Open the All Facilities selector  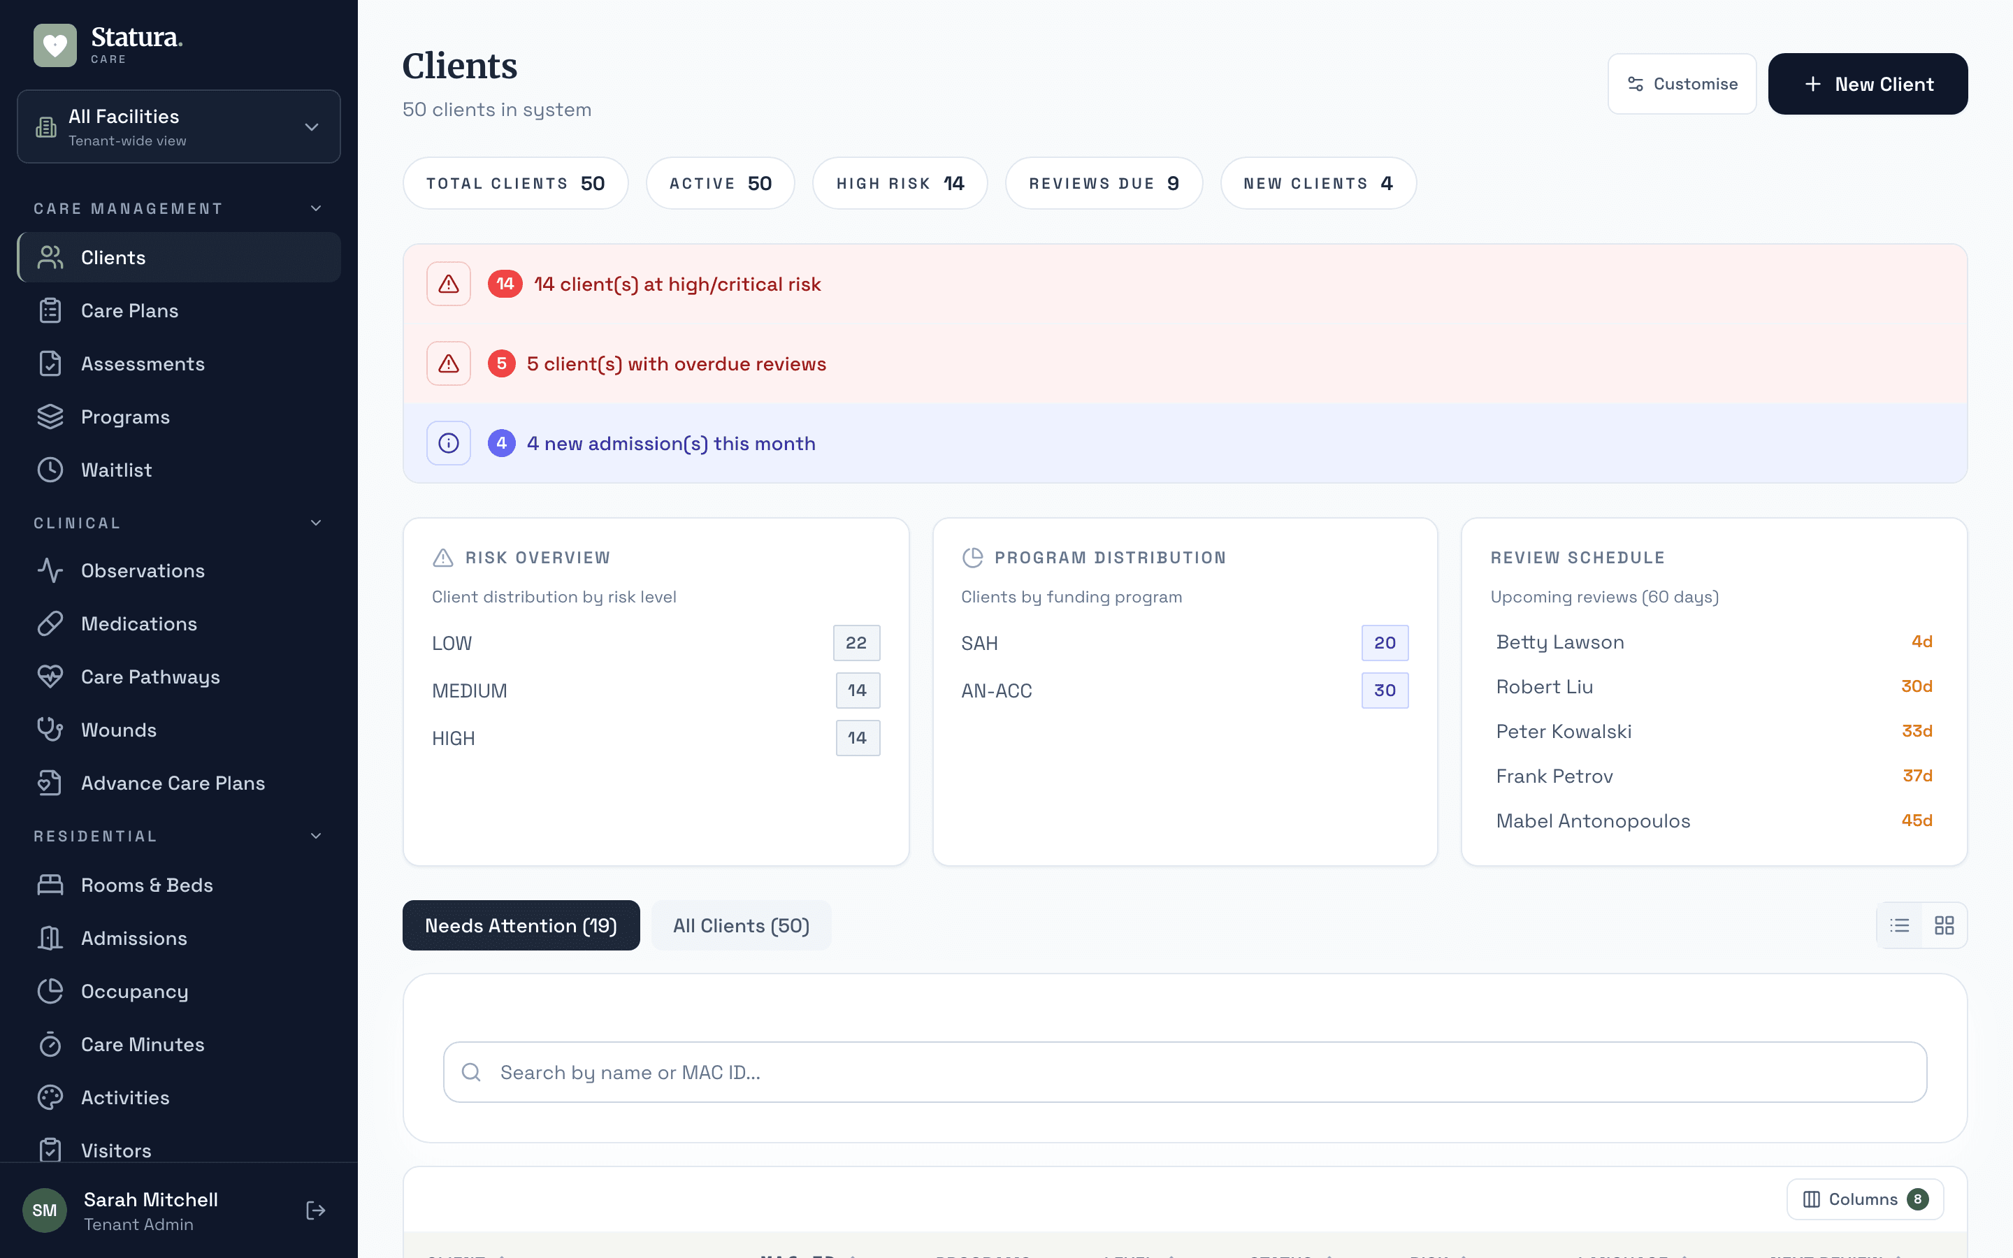point(178,126)
